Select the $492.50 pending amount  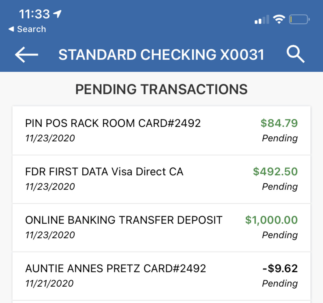pos(275,172)
